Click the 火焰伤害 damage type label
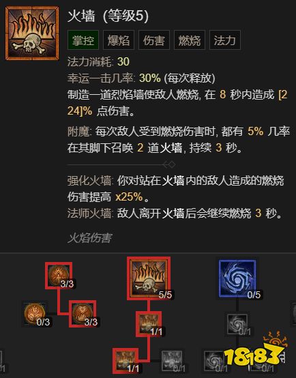 tap(89, 238)
